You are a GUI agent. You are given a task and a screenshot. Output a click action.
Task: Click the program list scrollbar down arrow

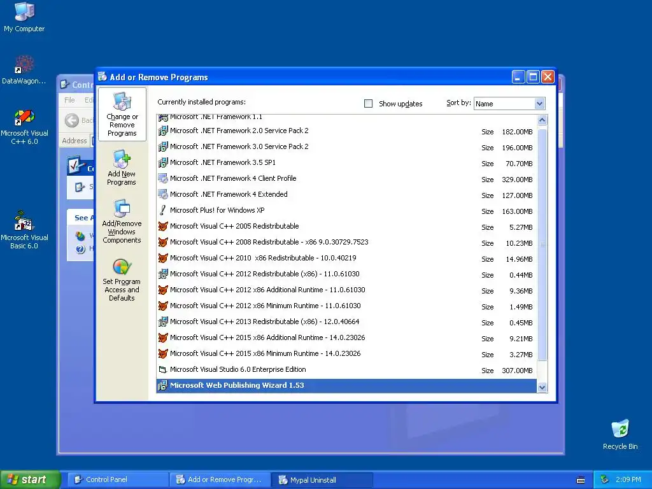[542, 388]
